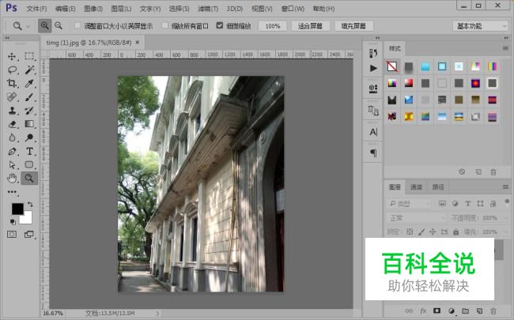Open the Character panel icon
Screen dimensions: 514x320
point(373,131)
